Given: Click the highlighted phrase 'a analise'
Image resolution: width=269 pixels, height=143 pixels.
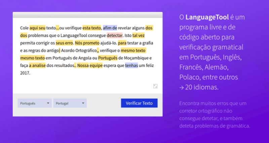Looking at the screenshot, I should tap(37, 66).
